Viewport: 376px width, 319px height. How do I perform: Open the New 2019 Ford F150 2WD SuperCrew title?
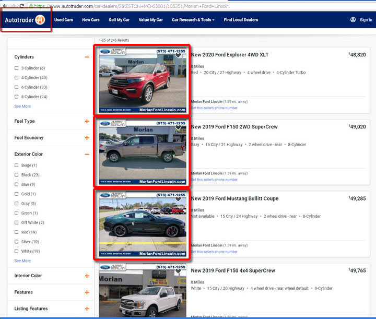click(x=234, y=127)
